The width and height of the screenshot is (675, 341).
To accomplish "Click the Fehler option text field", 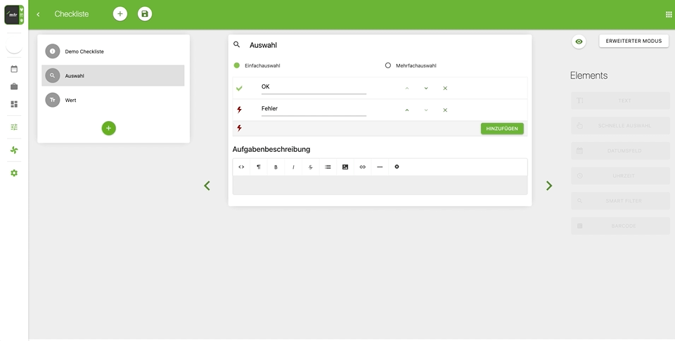I will [x=314, y=109].
